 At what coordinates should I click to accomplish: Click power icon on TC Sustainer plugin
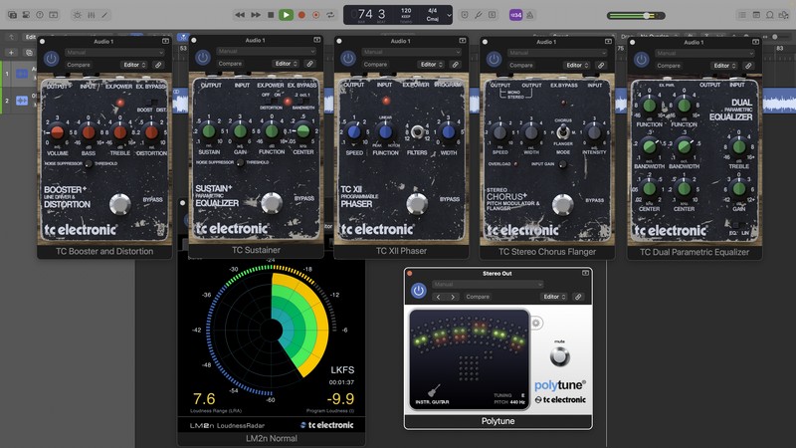click(203, 58)
